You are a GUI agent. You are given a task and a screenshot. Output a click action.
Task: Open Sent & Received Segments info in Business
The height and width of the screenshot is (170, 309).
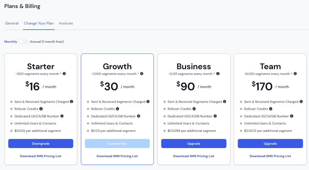[x=224, y=102]
